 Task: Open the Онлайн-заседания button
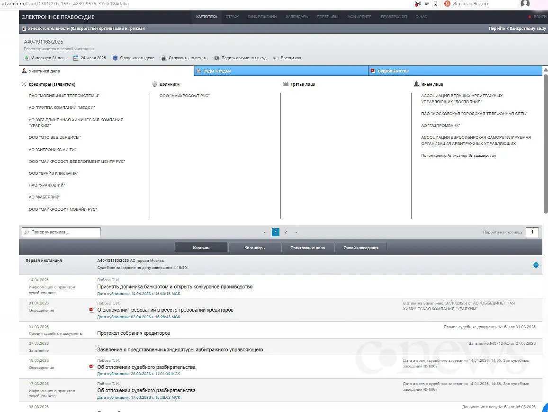(360, 248)
